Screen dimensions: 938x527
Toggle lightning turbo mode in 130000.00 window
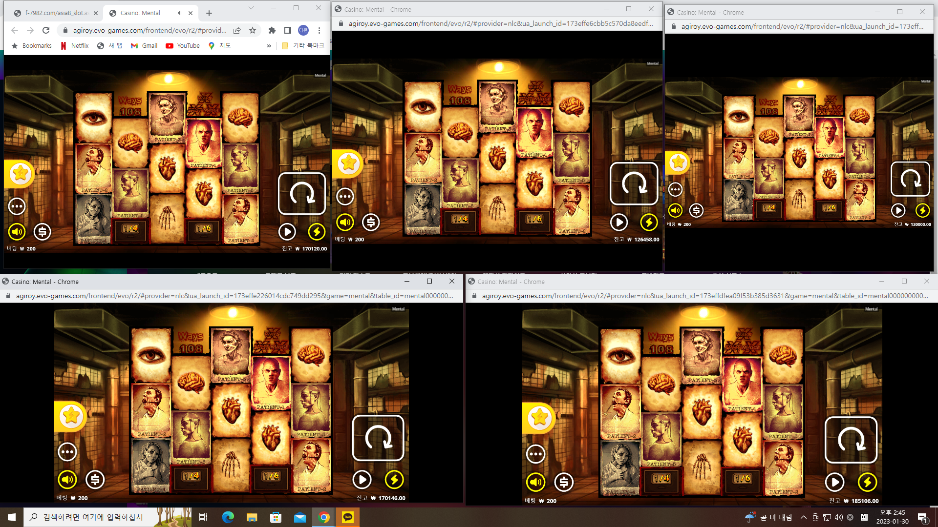click(x=922, y=210)
